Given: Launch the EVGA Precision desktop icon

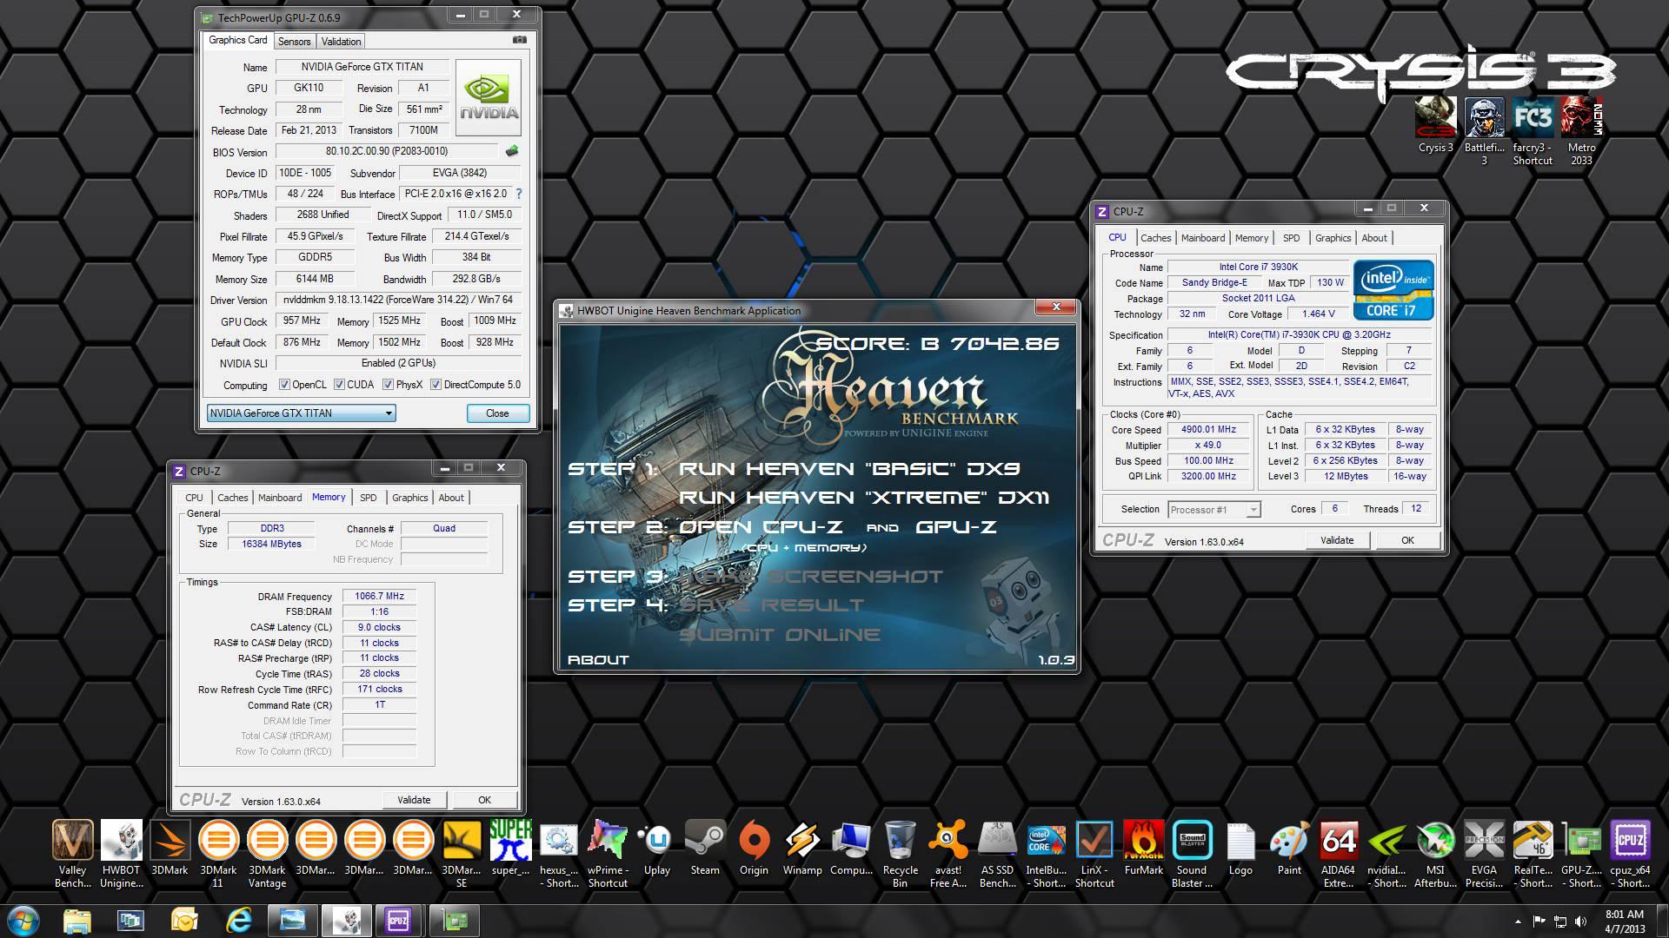Looking at the screenshot, I should click(x=1484, y=854).
